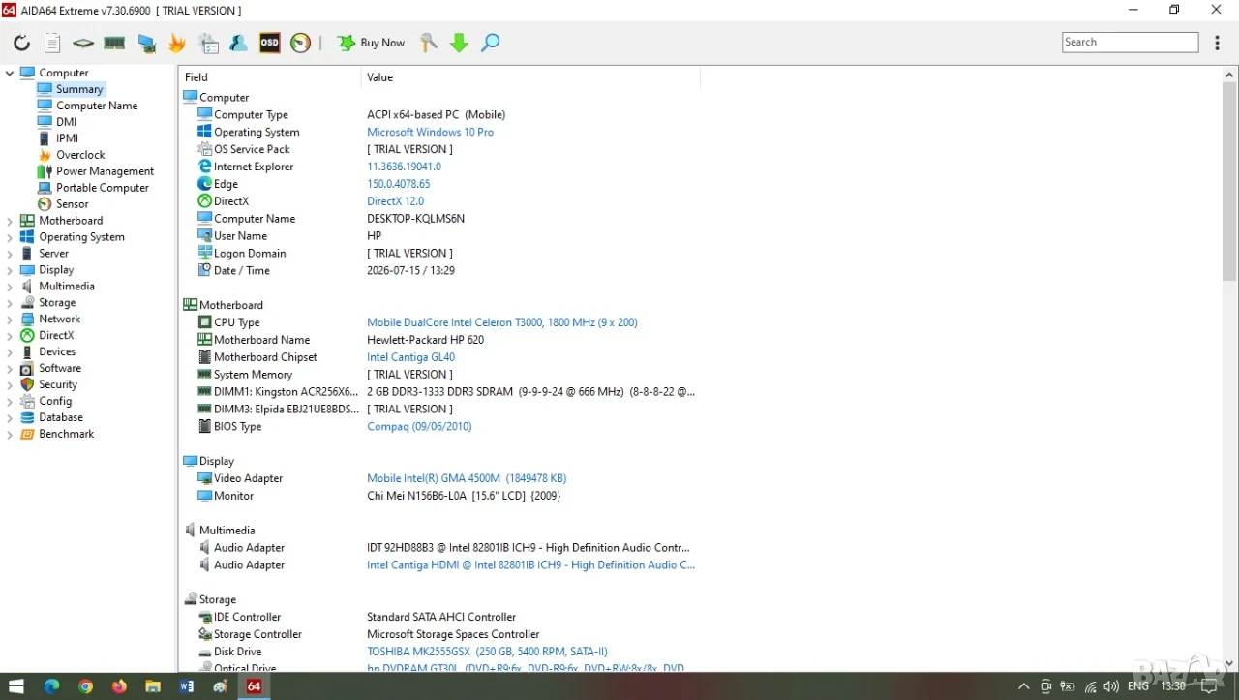Screen dimensions: 1239x700
Task: Open File Explorer from the taskbar
Action: click(153, 686)
